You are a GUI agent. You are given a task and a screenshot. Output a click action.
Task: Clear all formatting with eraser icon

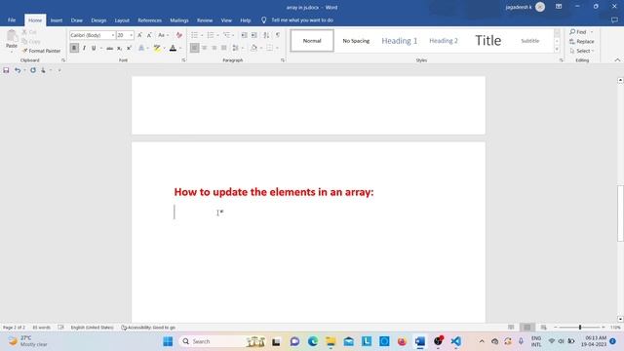click(x=179, y=35)
